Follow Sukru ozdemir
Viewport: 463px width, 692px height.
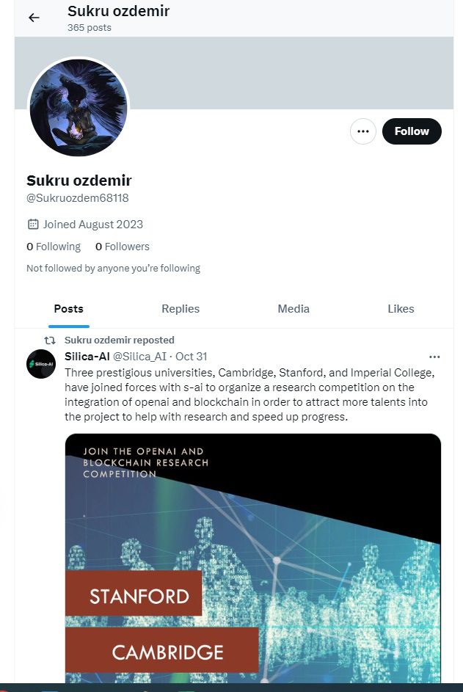[x=412, y=131]
